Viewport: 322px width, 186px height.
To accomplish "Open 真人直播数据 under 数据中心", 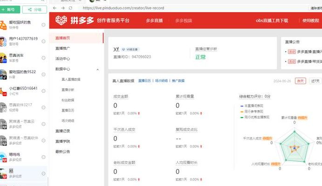I will pos(71,79).
